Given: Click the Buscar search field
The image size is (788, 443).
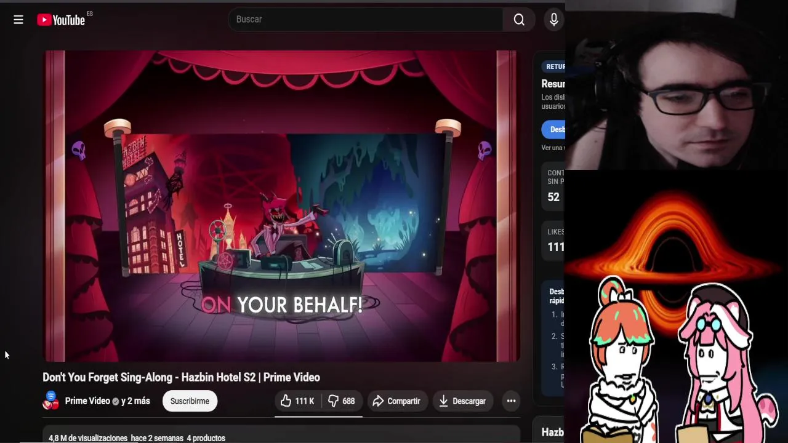Looking at the screenshot, I should 366,19.
